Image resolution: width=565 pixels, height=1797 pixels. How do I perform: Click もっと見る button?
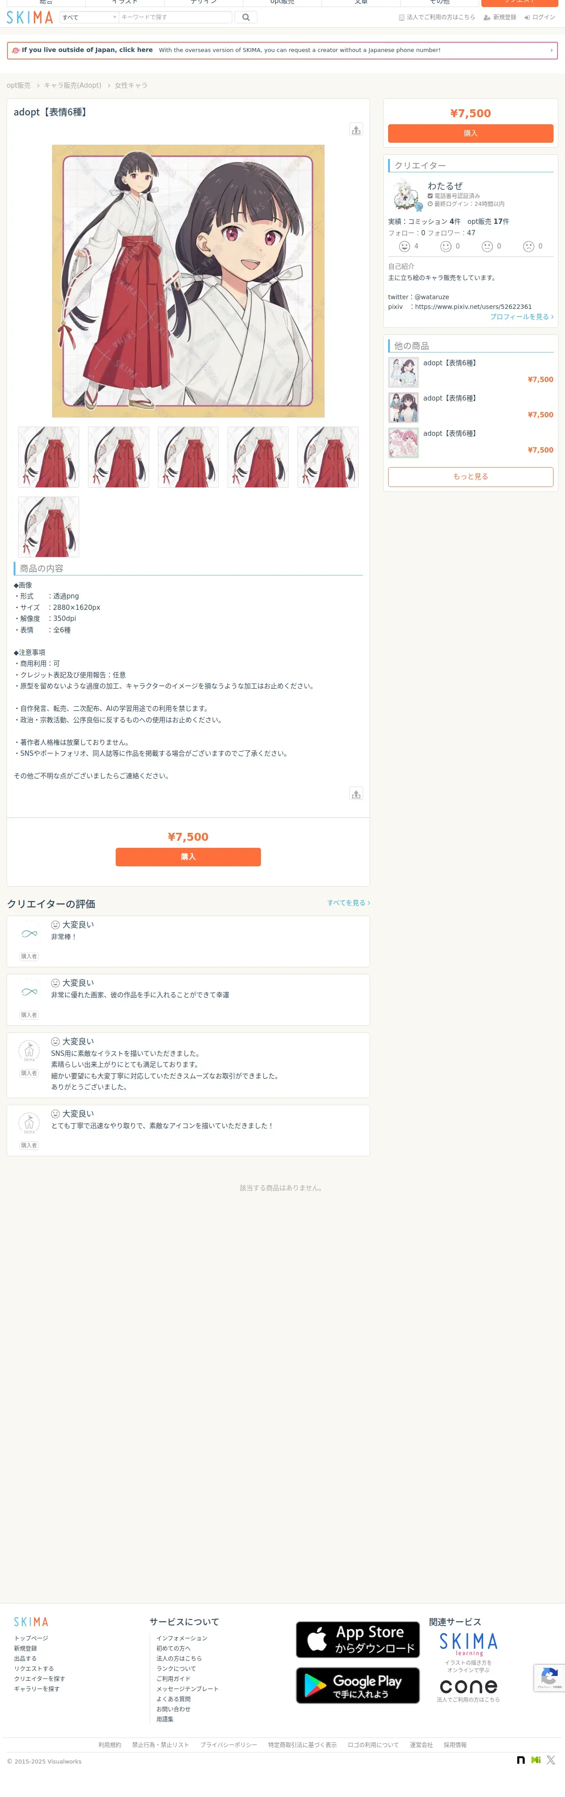pos(471,476)
